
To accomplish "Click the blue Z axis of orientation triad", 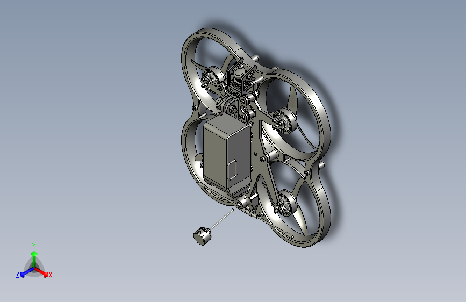I will pos(26,272).
